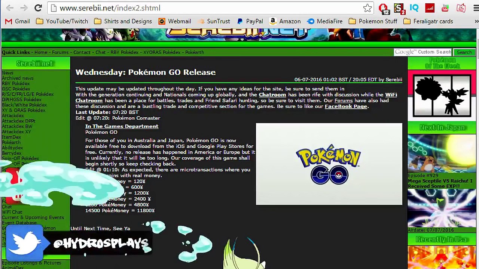Click the blue IQ extension icon
479x269 pixels.
pos(414,8)
